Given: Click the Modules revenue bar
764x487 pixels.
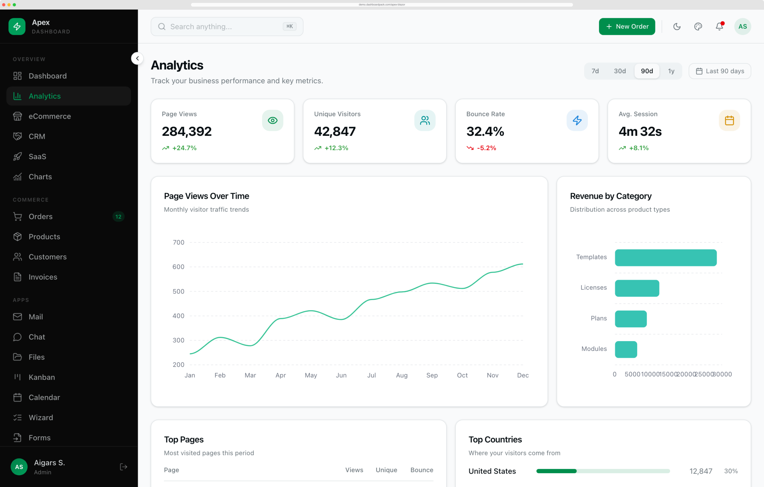Looking at the screenshot, I should [626, 349].
